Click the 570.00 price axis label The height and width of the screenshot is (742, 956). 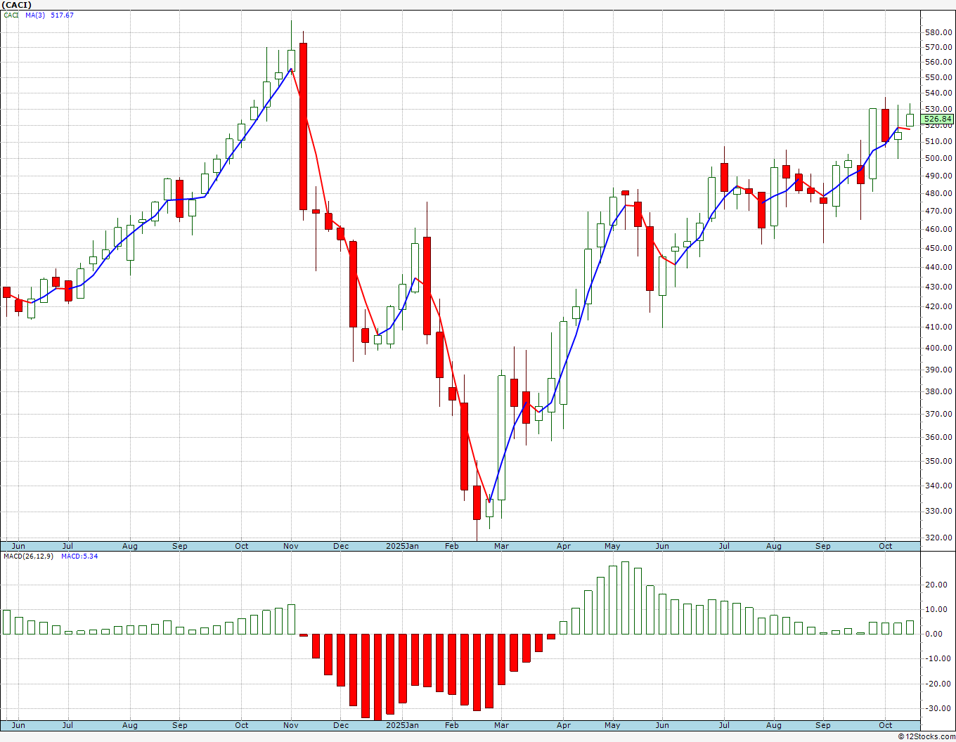point(939,47)
